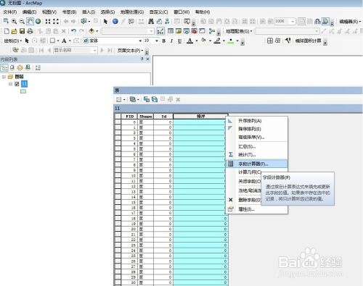Choose Field Calculator in context menu

click(256, 164)
